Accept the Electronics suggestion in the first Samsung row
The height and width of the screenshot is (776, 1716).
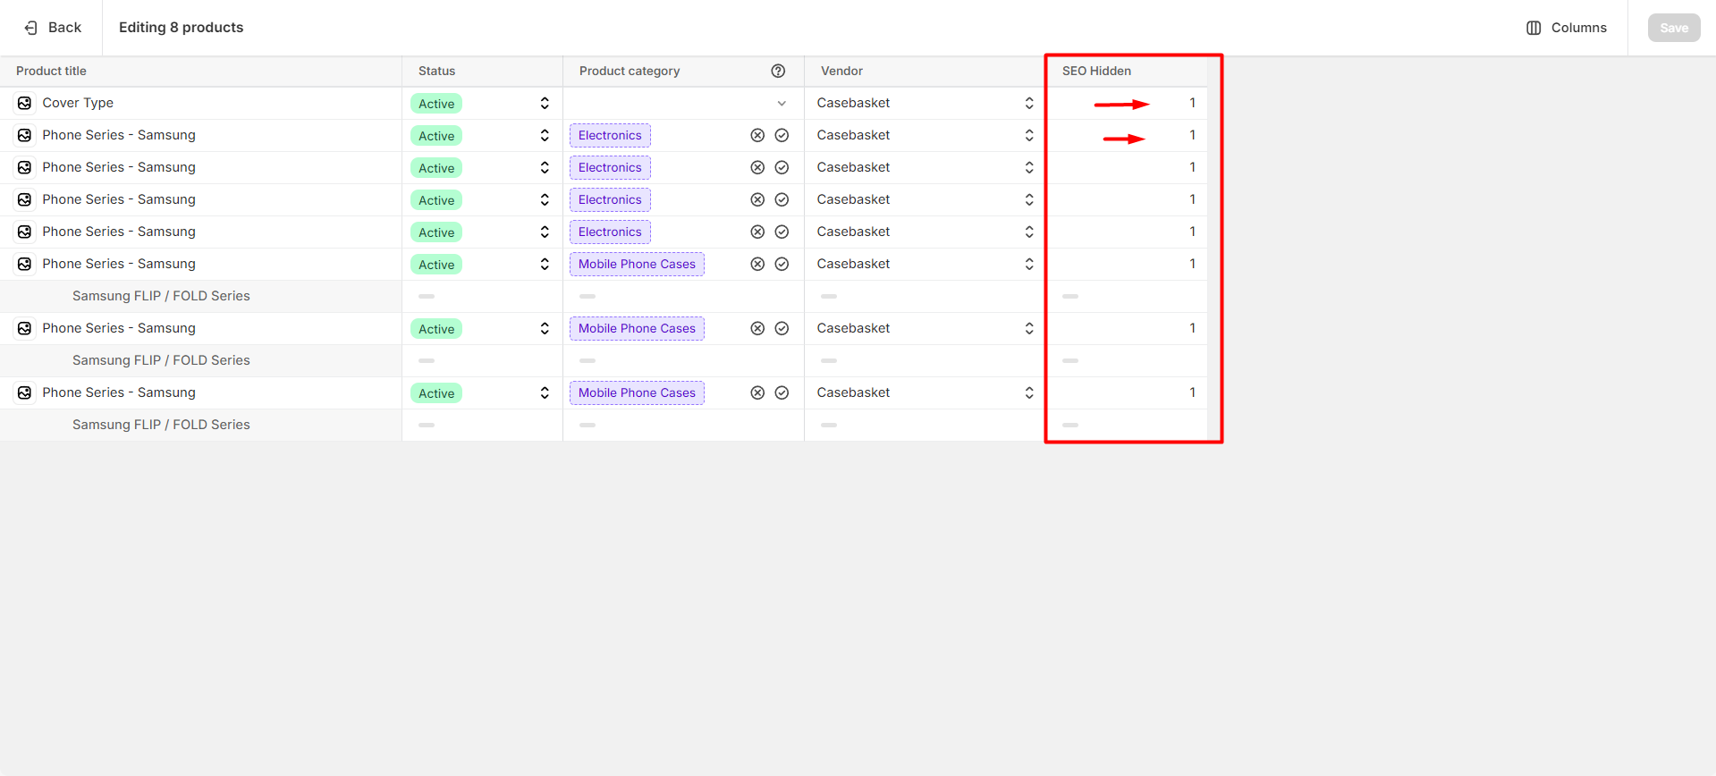coord(782,135)
